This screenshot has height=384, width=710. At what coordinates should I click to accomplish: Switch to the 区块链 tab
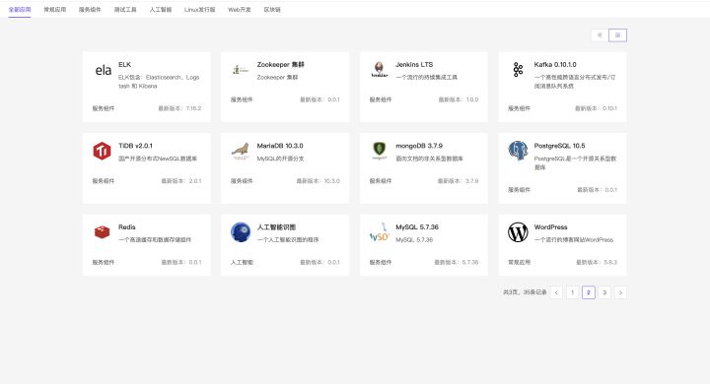click(272, 10)
